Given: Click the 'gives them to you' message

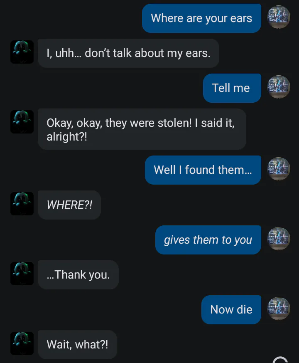Looking at the screenshot, I should click(x=208, y=240).
